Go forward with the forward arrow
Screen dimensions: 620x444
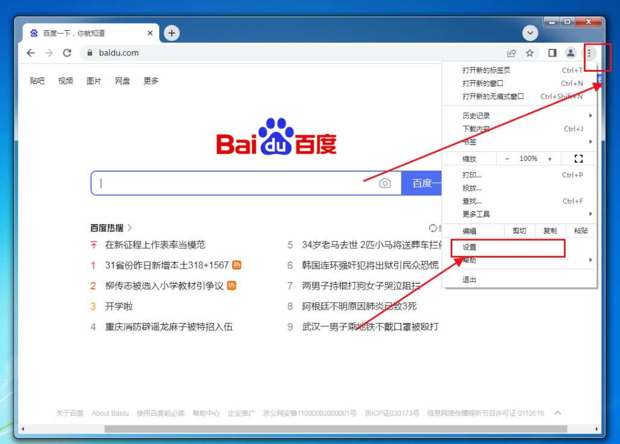(x=49, y=53)
